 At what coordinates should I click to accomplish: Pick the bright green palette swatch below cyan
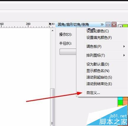click(120, 103)
